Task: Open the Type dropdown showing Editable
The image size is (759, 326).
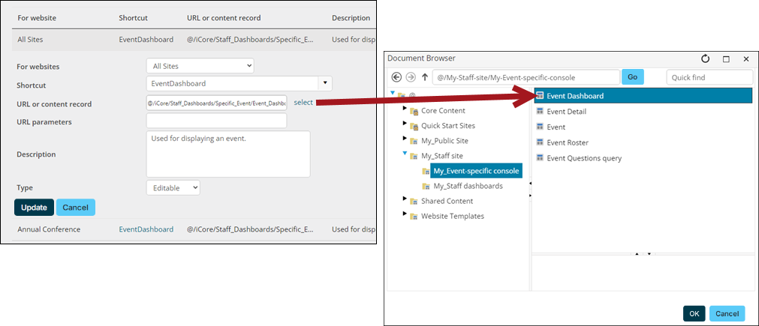Action: (173, 187)
